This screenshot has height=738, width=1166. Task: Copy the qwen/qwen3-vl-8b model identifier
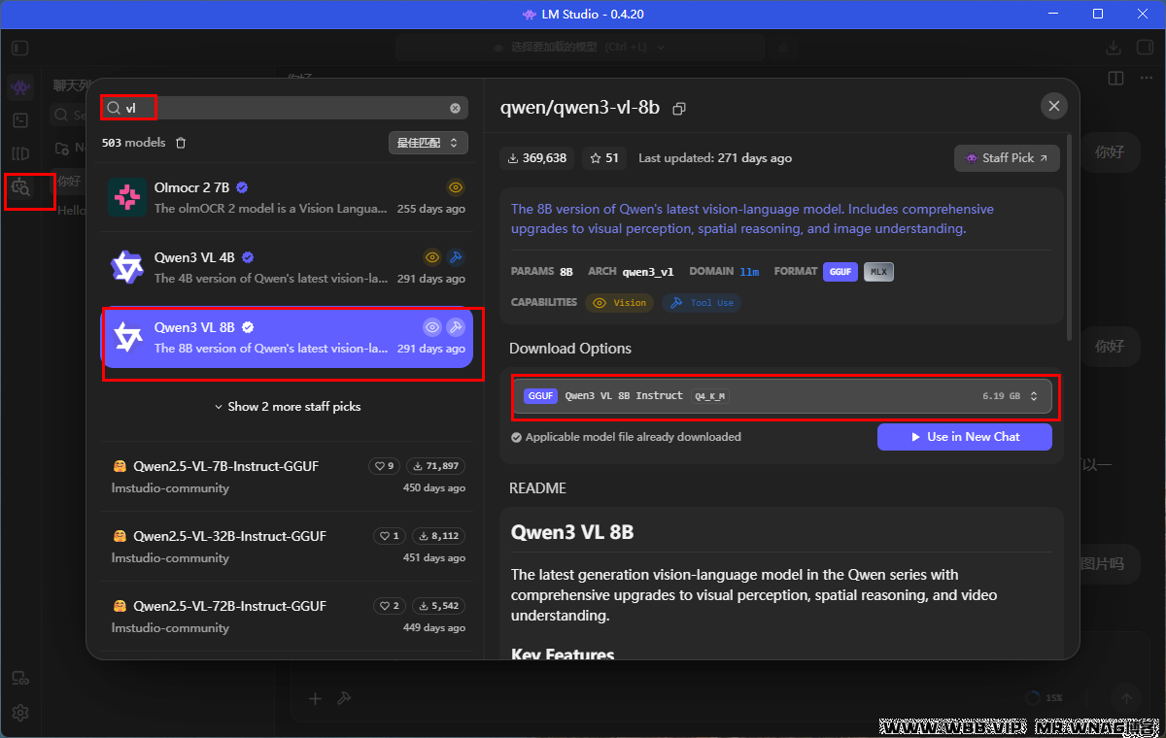tap(679, 108)
